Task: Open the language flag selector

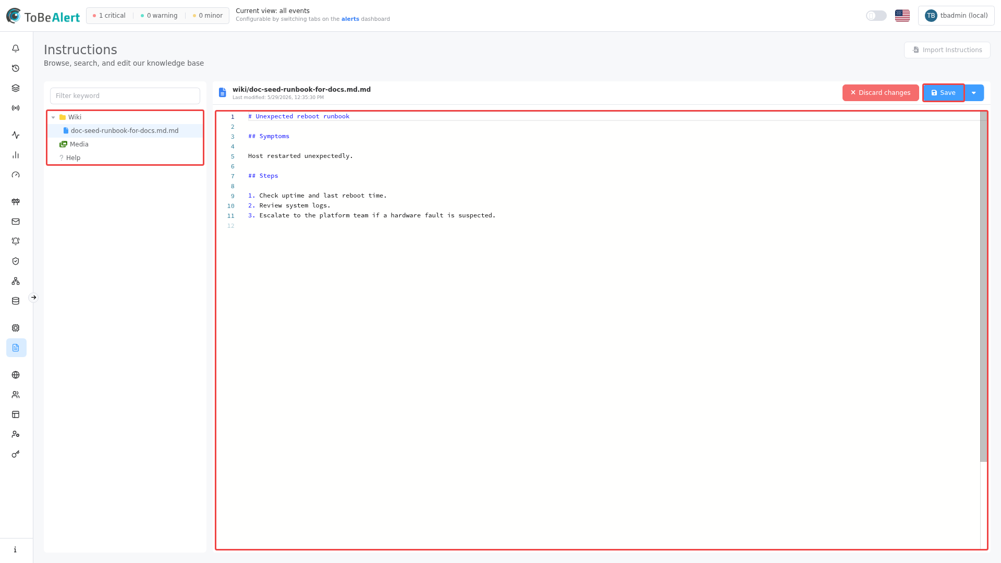Action: [902, 16]
